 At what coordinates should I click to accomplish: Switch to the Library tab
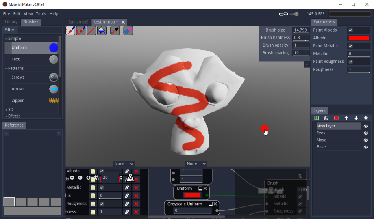[x=11, y=21]
